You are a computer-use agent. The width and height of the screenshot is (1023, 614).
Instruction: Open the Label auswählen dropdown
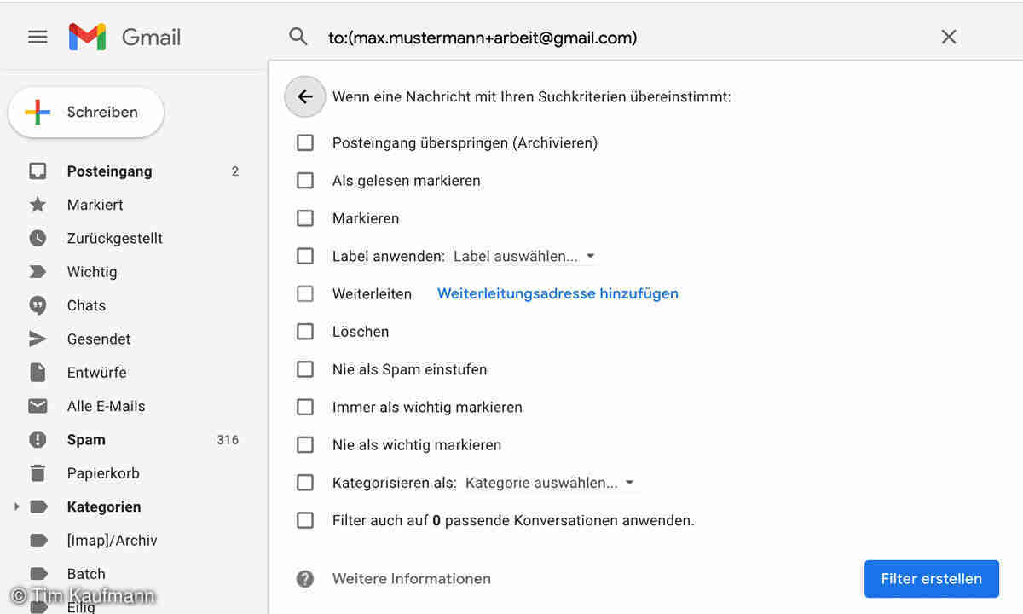[524, 257]
